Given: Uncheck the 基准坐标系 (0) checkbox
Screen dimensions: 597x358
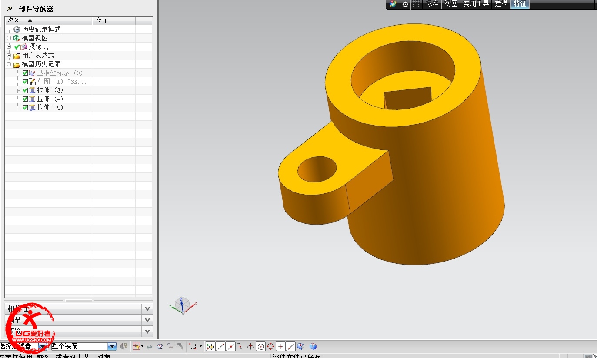Looking at the screenshot, I should (x=25, y=73).
